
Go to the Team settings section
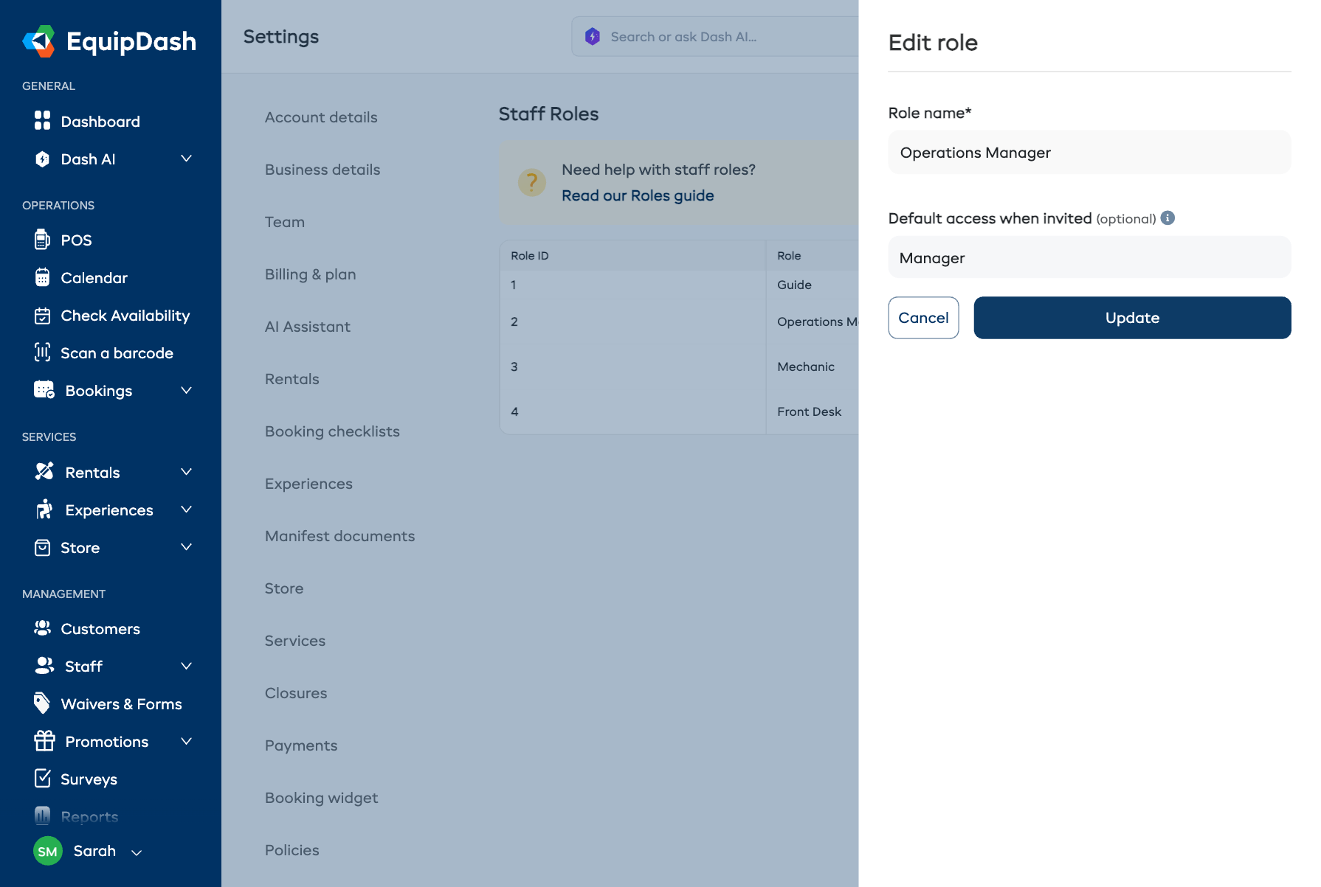285,222
